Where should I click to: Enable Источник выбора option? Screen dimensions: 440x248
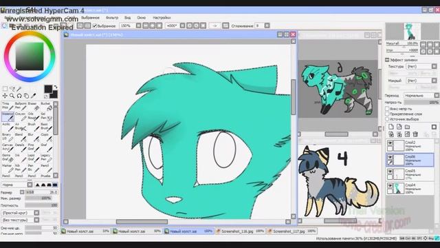387,119
